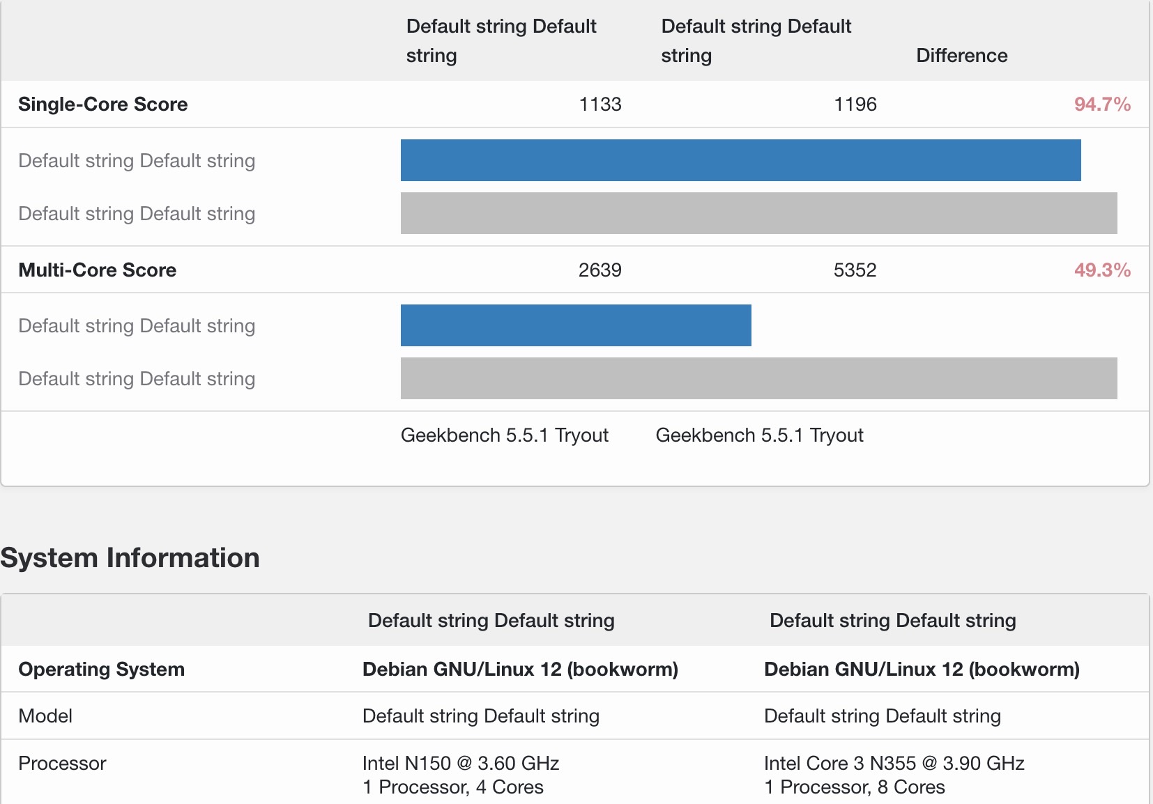Viewport: 1153px width, 804px height.
Task: Click the multi-core score value 5352
Action: 855,270
